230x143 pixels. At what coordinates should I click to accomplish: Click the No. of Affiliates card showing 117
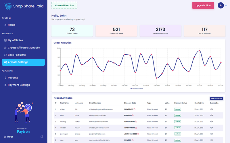[205, 31]
